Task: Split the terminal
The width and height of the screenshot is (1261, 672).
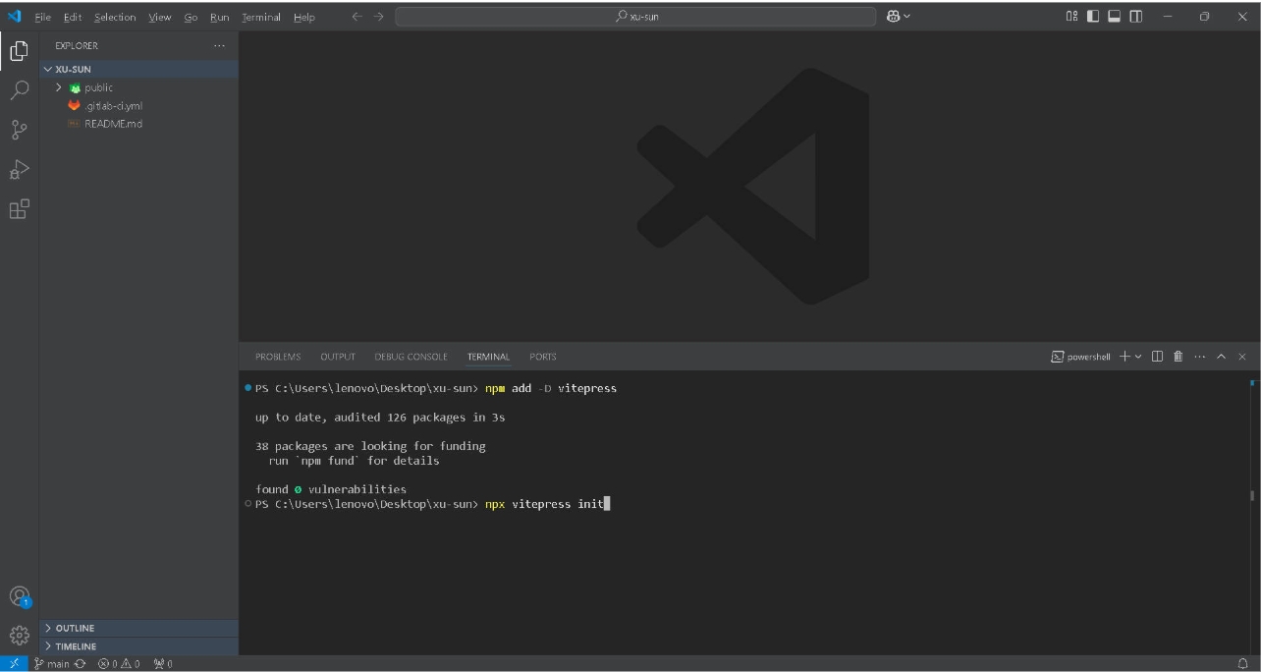Action: tap(1157, 356)
